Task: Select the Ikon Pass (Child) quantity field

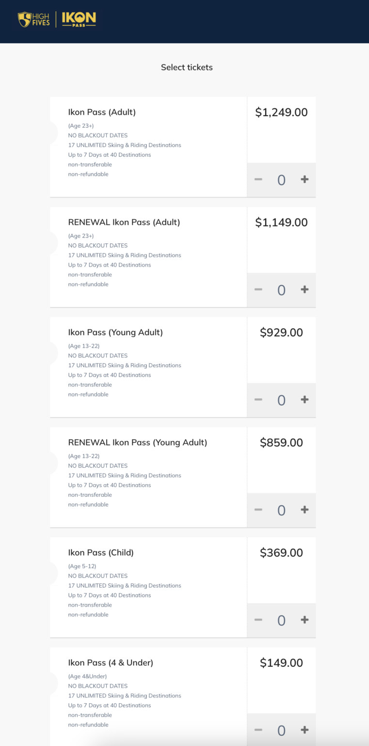Action: [x=281, y=620]
